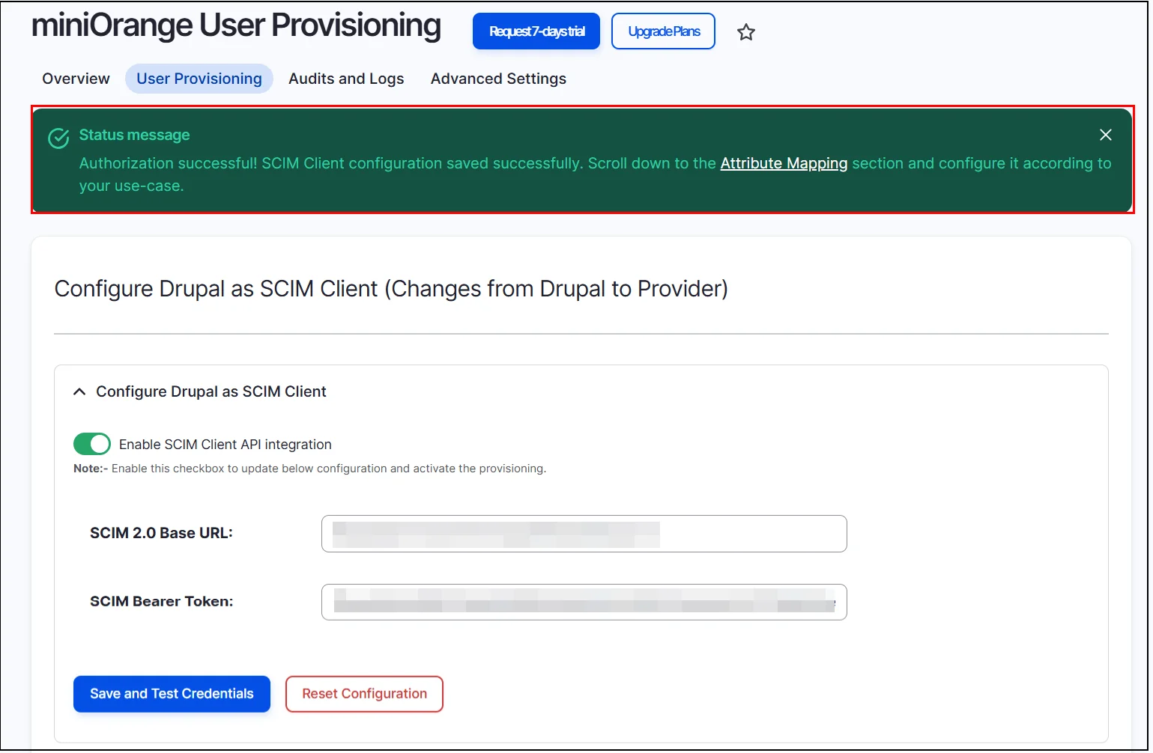
Task: Click the Status message title text
Action: [134, 135]
